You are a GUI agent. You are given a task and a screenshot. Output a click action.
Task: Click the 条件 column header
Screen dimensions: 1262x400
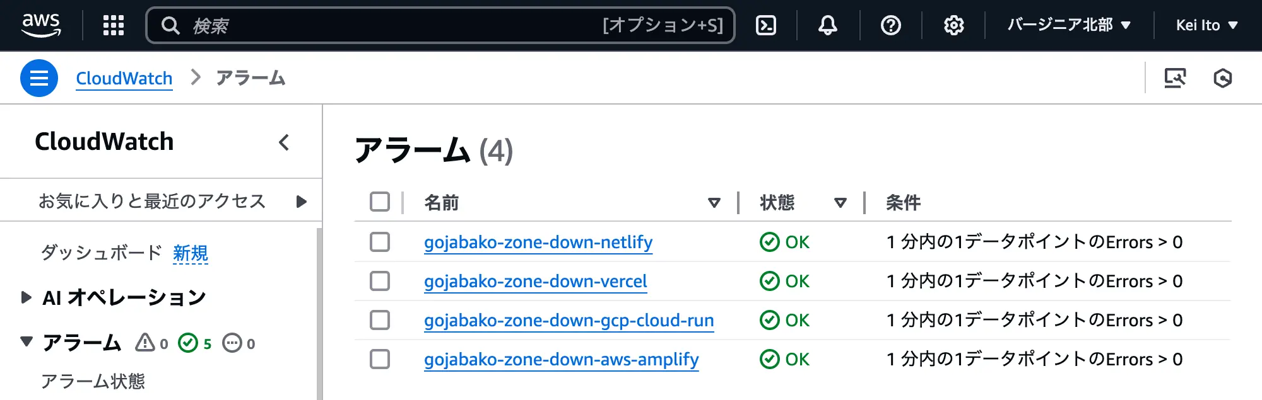903,202
